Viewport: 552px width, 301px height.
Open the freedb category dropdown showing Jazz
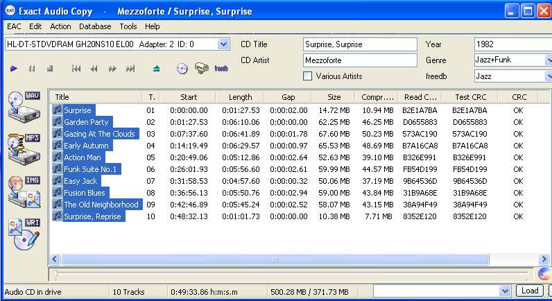point(548,76)
